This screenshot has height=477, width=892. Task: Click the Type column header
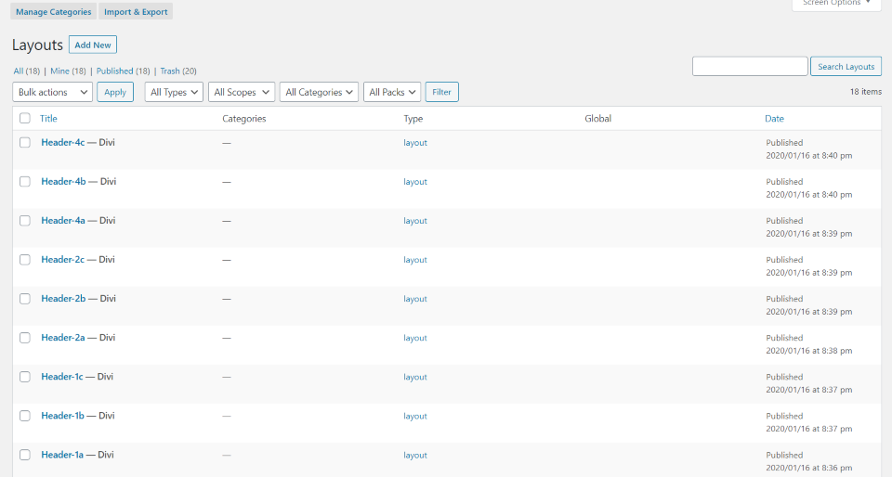(413, 119)
